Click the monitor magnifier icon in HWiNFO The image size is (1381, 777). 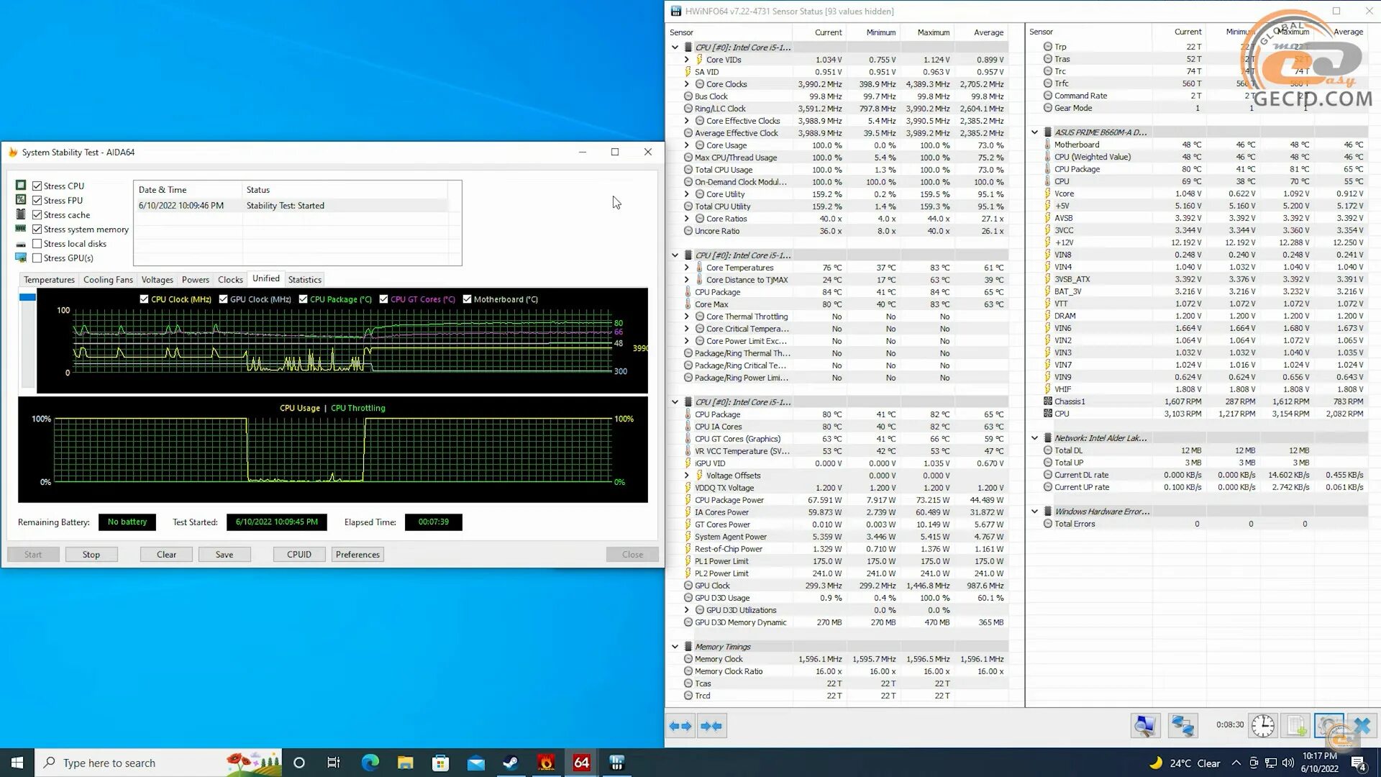(1145, 725)
